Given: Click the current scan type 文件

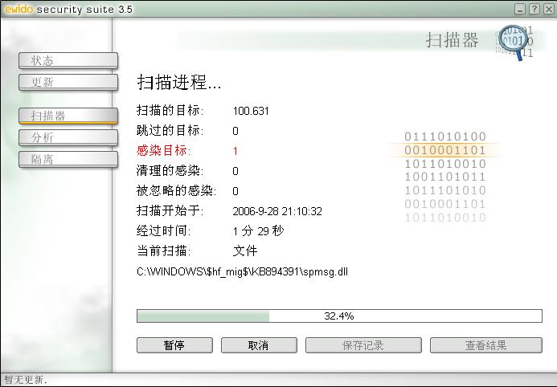Looking at the screenshot, I should click(x=245, y=251).
